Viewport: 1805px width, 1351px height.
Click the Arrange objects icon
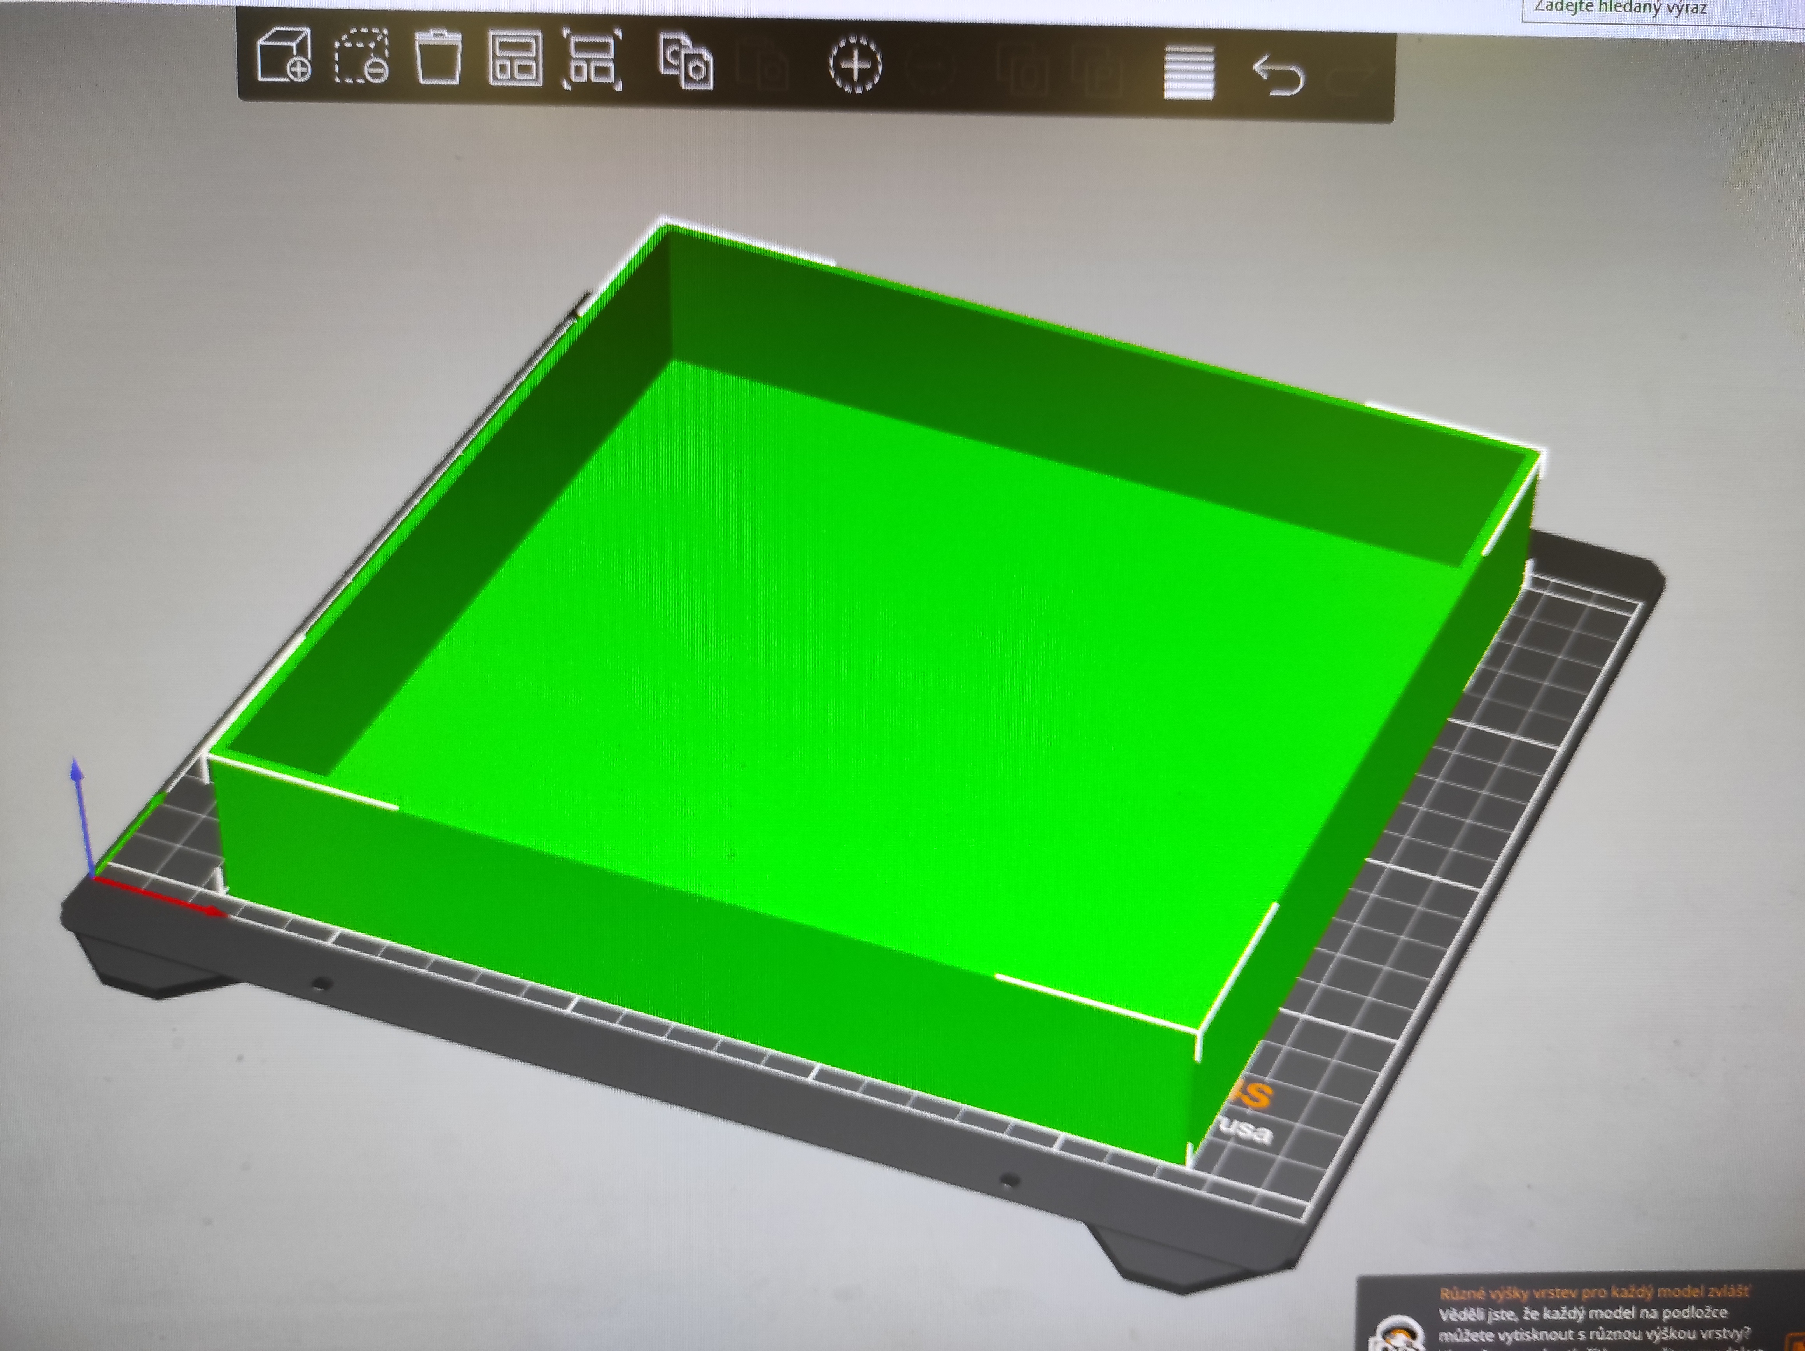pyautogui.click(x=515, y=58)
